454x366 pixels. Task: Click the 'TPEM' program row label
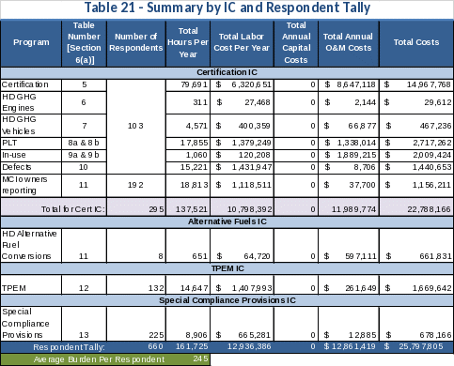point(31,284)
